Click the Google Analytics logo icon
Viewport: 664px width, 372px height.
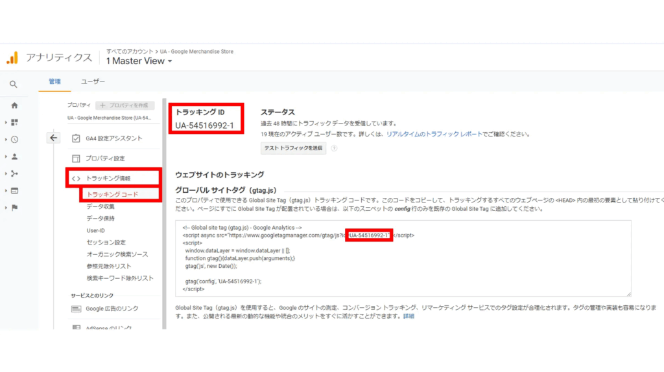pos(13,58)
